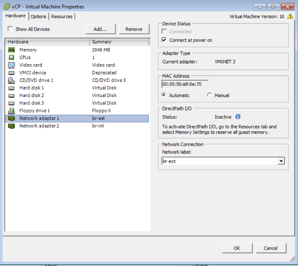Cancel the properties dialog
Viewport: 298px width, 266px height.
pyautogui.click(x=271, y=248)
